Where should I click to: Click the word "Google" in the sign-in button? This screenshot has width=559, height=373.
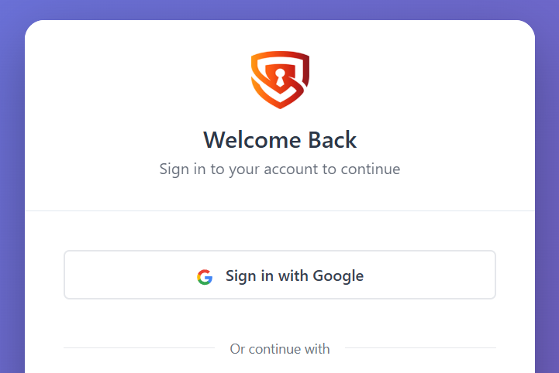337,275
